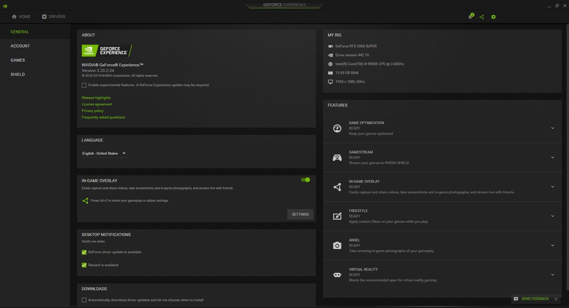569x308 pixels.
Task: Check automatically download driver updates
Action: click(84, 300)
